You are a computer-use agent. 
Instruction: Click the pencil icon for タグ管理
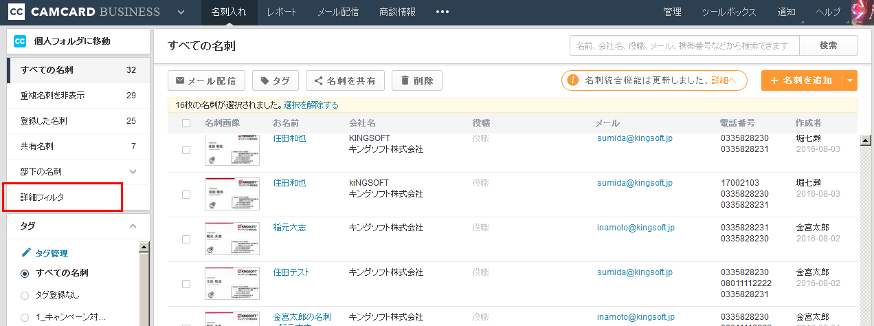pyautogui.click(x=26, y=252)
